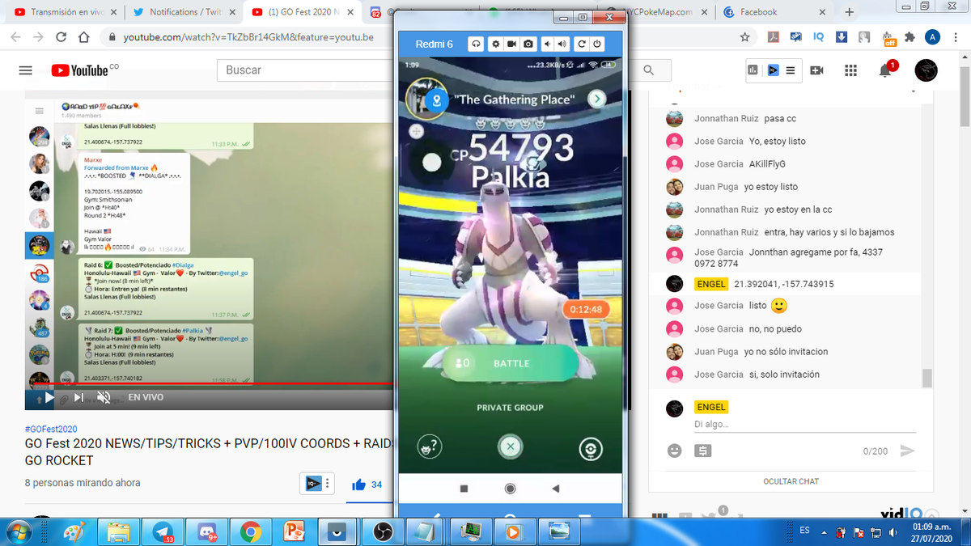971x546 pixels.
Task: Open vidIQ stats bar chart icon
Action: (x=753, y=70)
